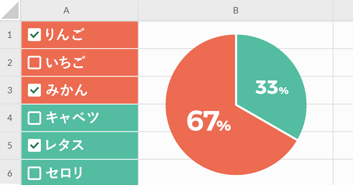Click row 6 header
This screenshot has height=185, width=353.
pos(10,173)
